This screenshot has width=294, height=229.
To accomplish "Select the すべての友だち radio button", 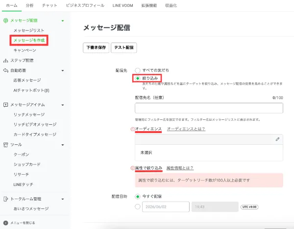I will (x=137, y=70).
